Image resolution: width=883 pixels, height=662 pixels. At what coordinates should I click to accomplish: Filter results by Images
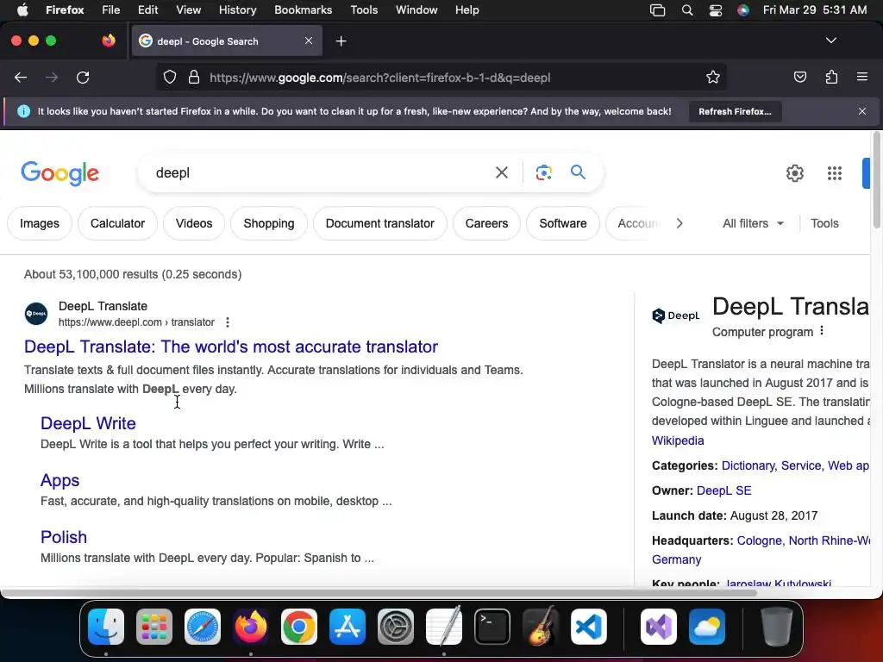point(40,223)
